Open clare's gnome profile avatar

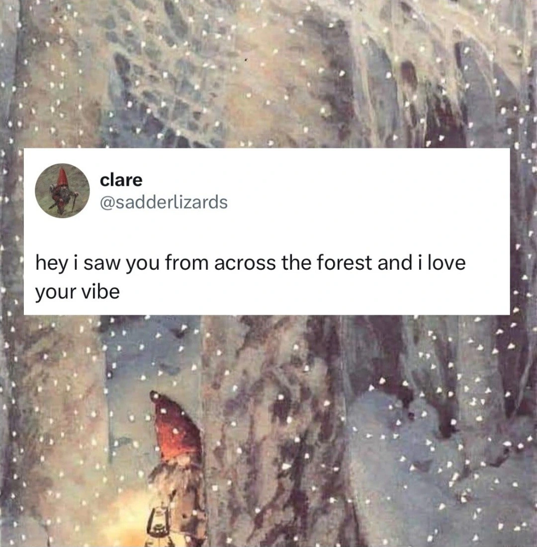62,190
